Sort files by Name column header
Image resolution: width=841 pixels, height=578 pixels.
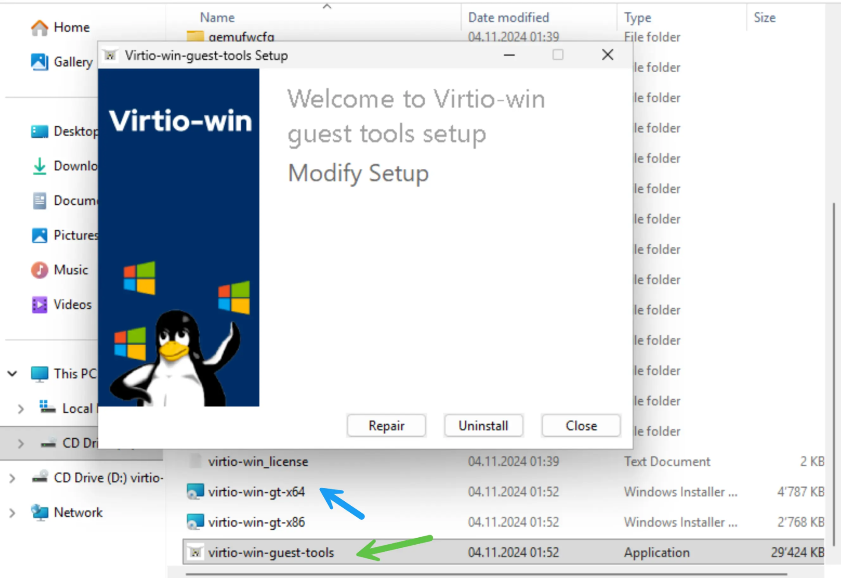click(x=217, y=18)
